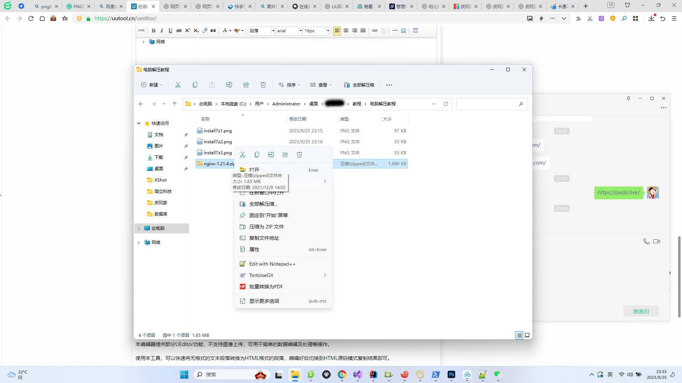
Task: Click the Explorer toolbar delete icon
Action: click(x=263, y=85)
